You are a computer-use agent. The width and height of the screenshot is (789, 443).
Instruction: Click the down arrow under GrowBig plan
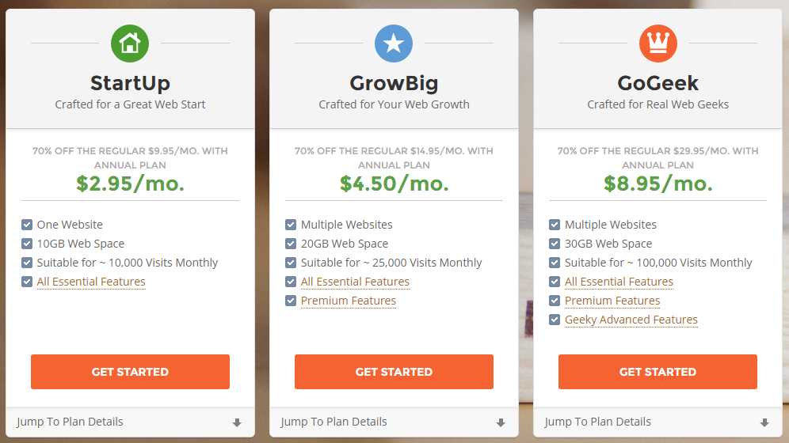[501, 422]
